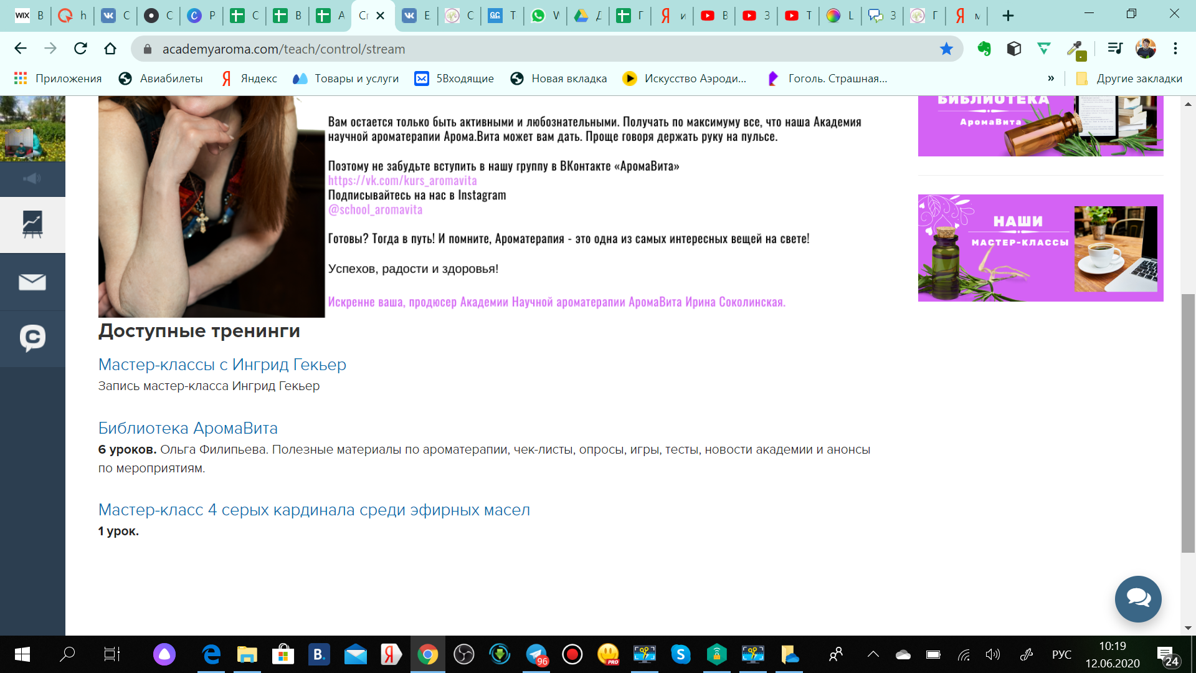The height and width of the screenshot is (673, 1196).
Task: Open the Microsoft Store taskbar icon
Action: pyautogui.click(x=283, y=654)
